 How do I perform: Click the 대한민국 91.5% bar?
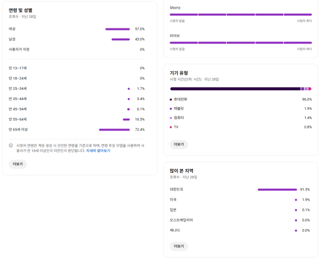pos(277,190)
